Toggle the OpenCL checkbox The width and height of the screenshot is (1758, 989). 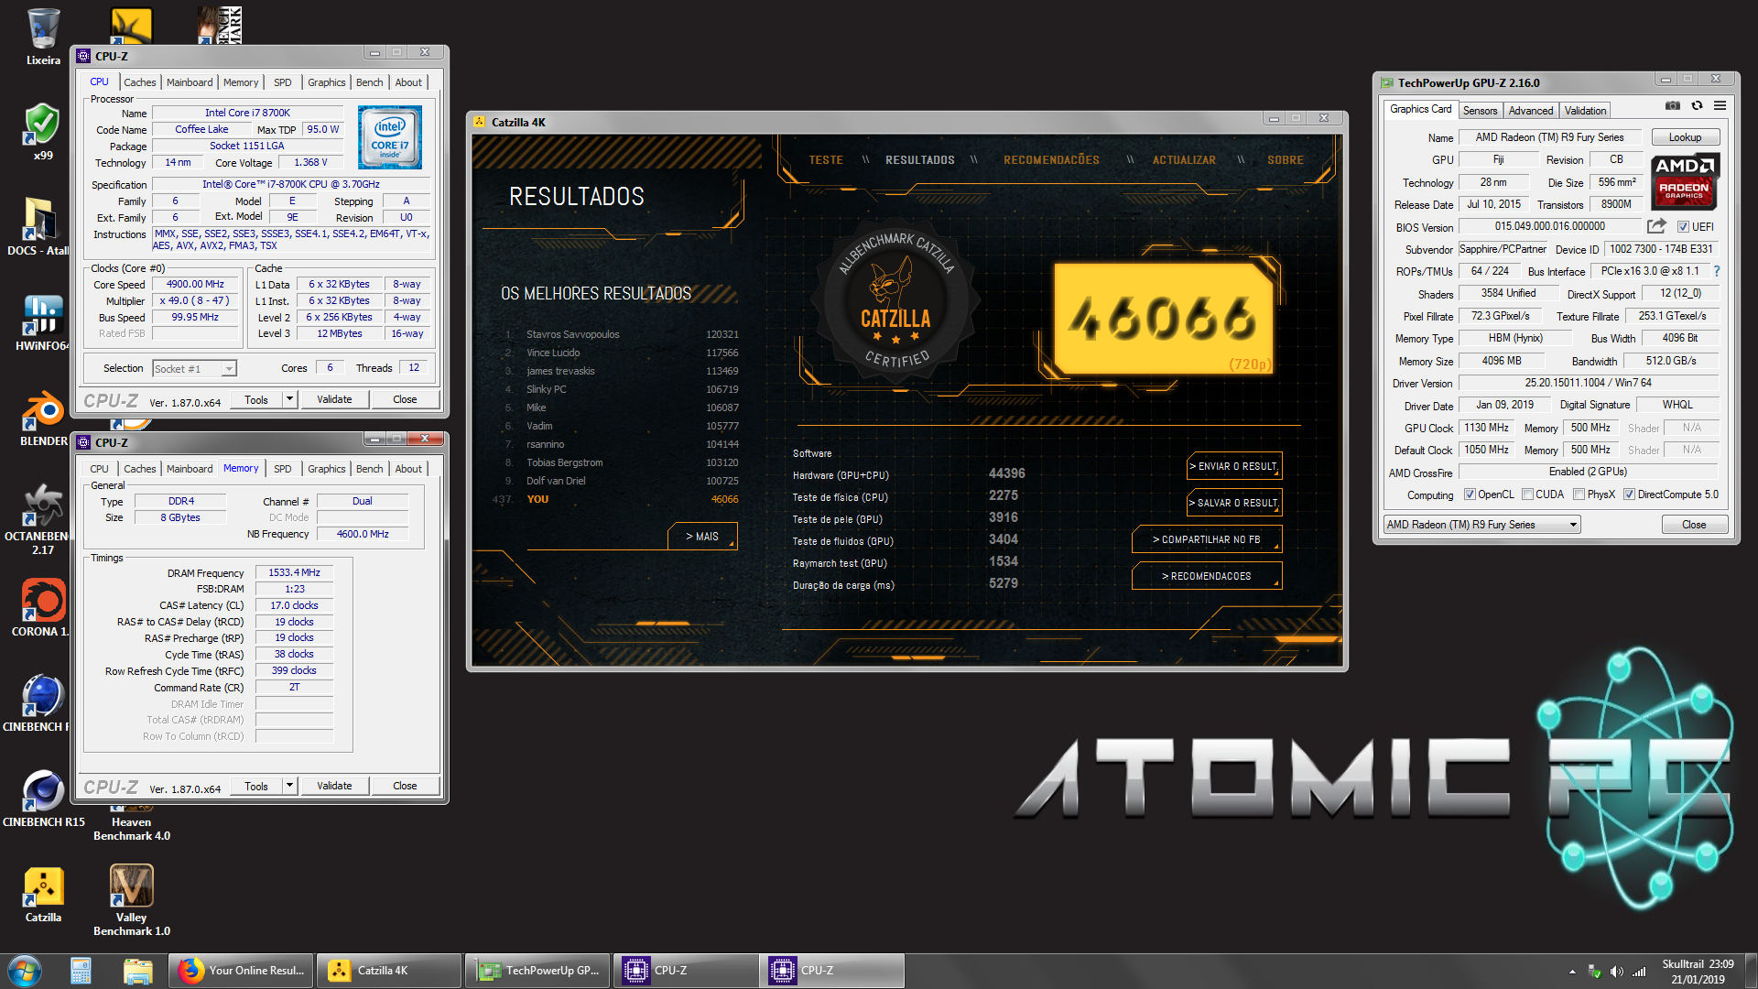(x=1470, y=494)
